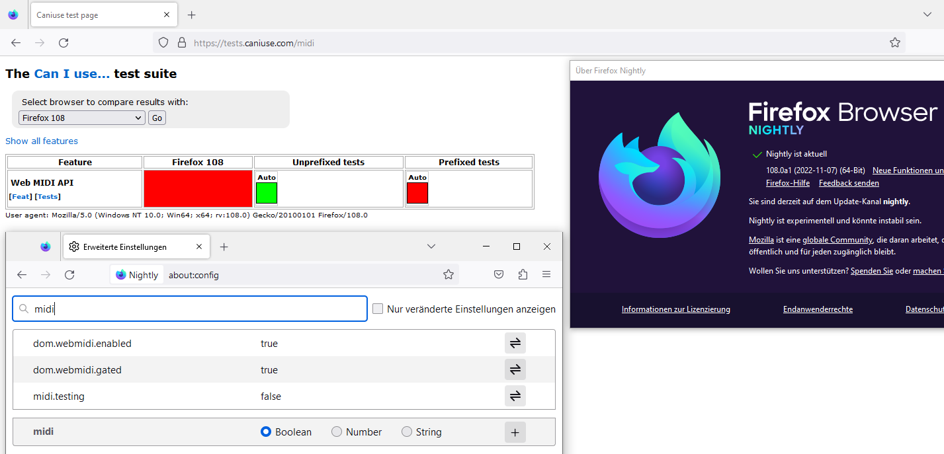Viewport: 944px width, 454px height.
Task: Open the tracking protection shield icon
Action: 163,42
